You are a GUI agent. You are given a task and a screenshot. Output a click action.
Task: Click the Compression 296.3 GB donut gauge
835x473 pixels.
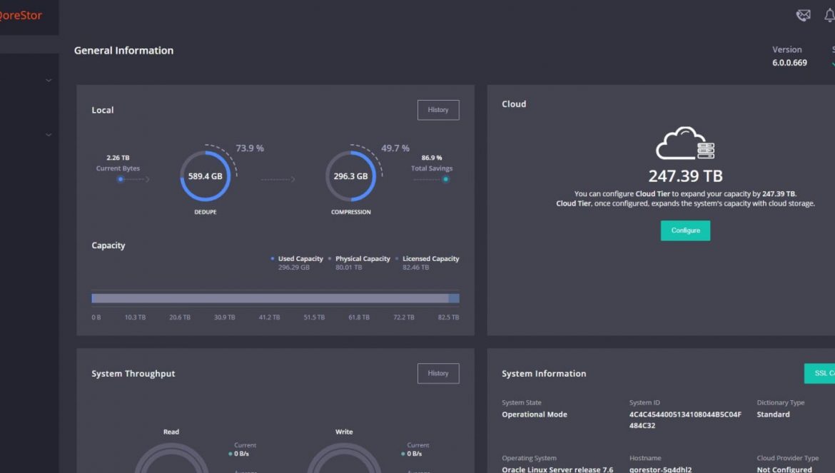point(351,176)
